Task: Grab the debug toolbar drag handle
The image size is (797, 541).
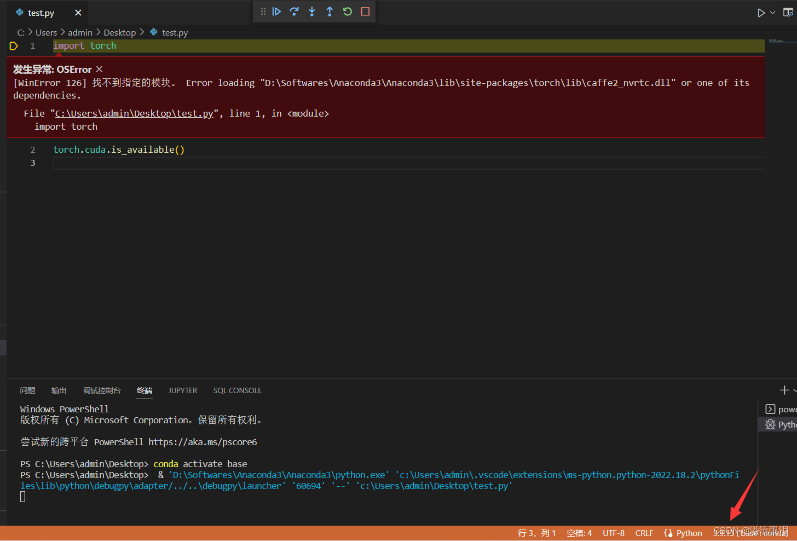Action: pyautogui.click(x=263, y=11)
